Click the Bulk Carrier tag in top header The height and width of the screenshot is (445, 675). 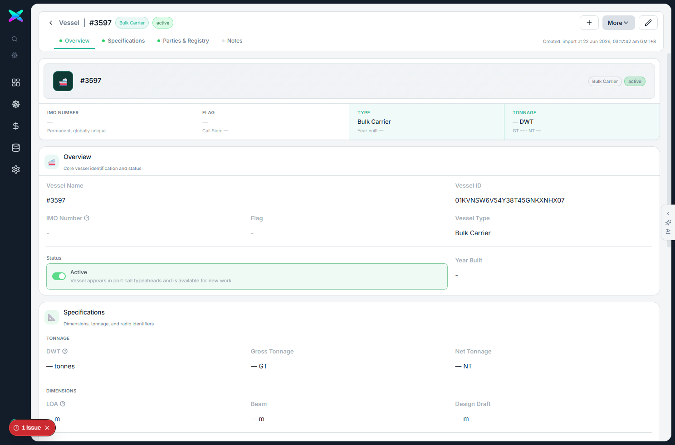[x=132, y=23]
